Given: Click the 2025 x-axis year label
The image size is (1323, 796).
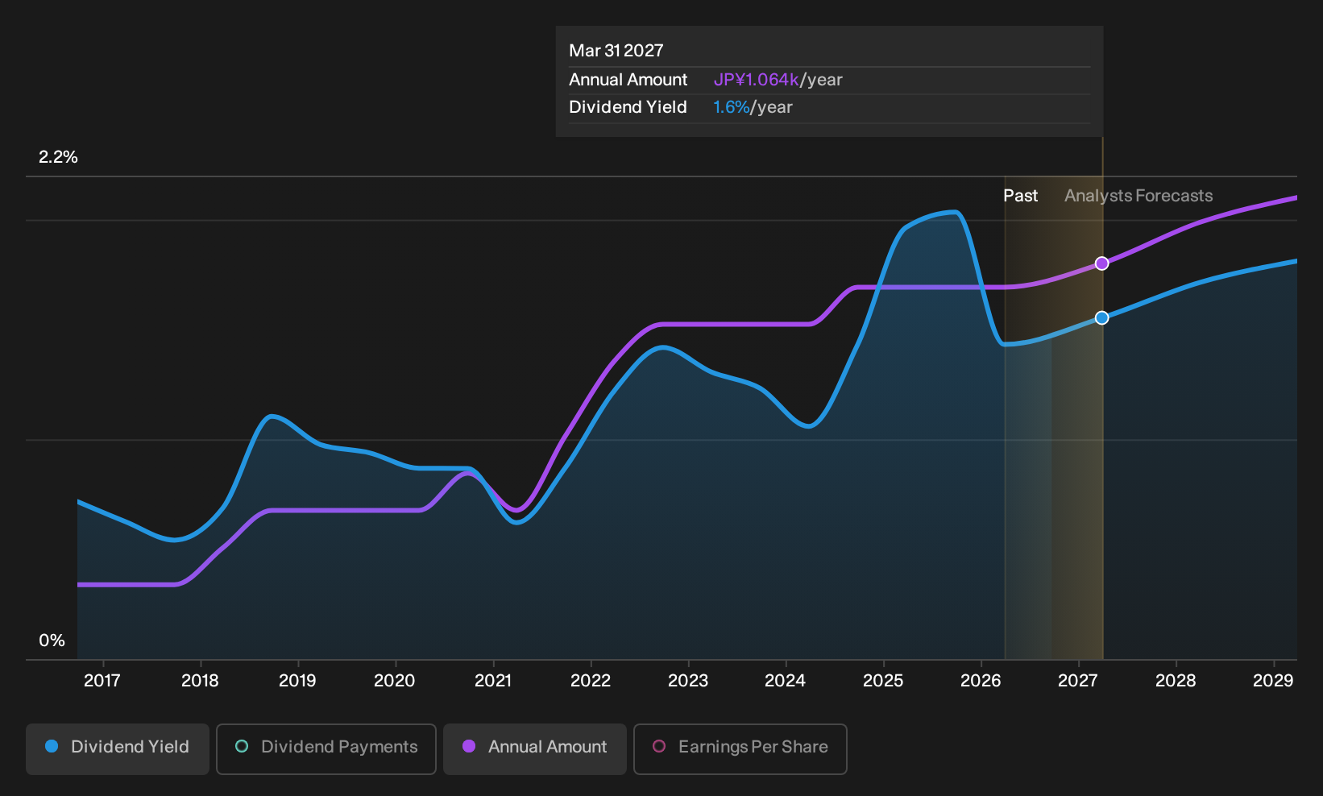Looking at the screenshot, I should pos(883,681).
